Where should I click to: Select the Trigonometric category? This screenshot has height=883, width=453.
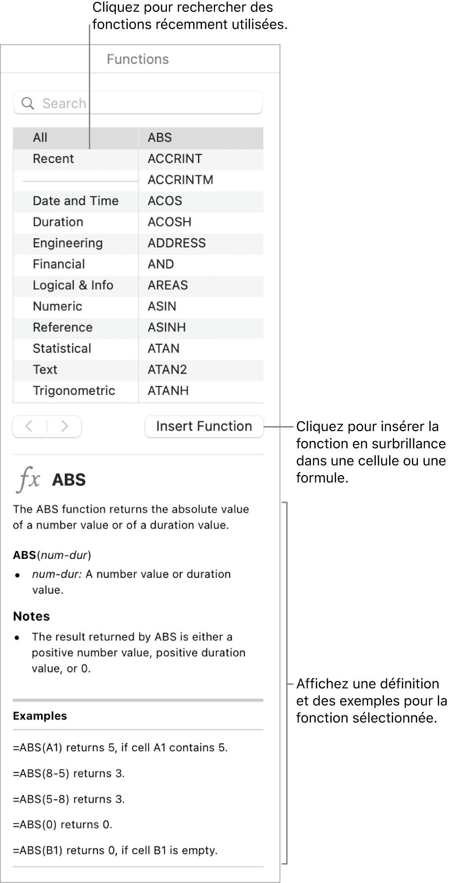point(74,390)
